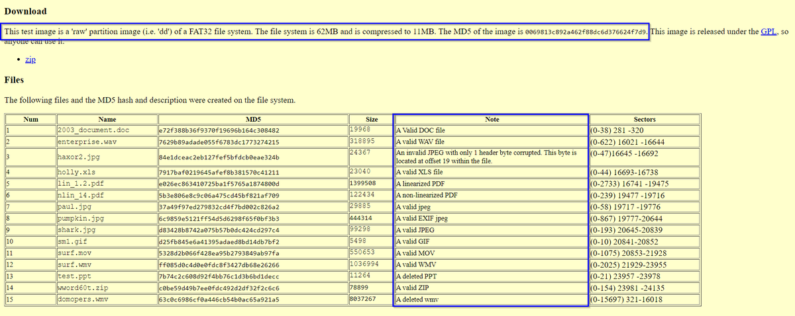Click MD5 hash 5328d2b066f428ea95b2793849ab97fa
The height and width of the screenshot is (316, 795).
coord(219,253)
